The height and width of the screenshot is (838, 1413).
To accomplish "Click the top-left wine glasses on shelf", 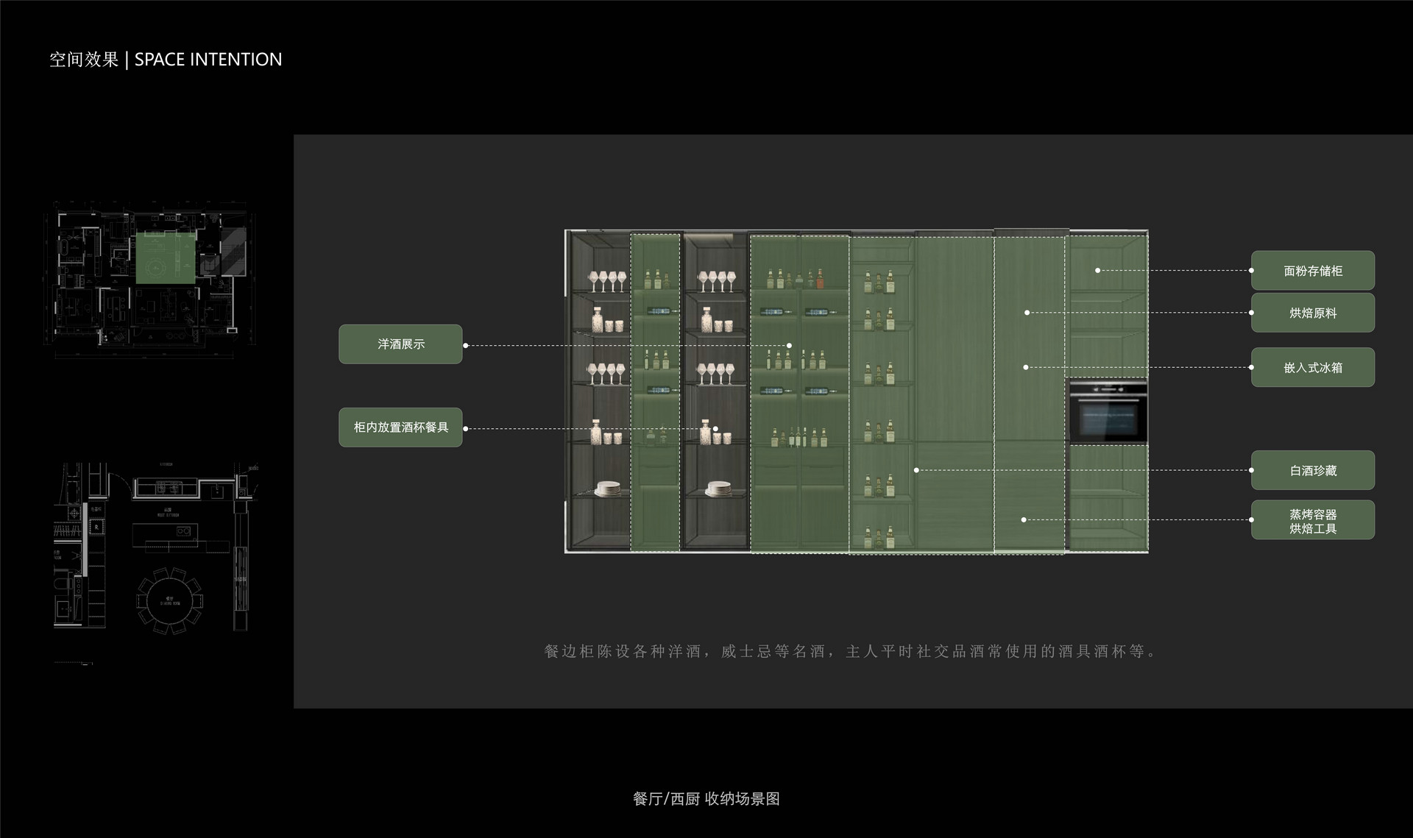I will pyautogui.click(x=606, y=280).
